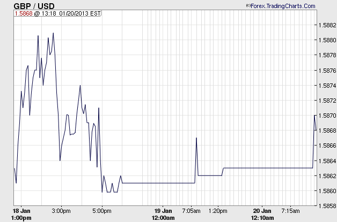Click the 19 Jan spike near 1.5867
This screenshot has height=222, width=337.
click(196, 138)
